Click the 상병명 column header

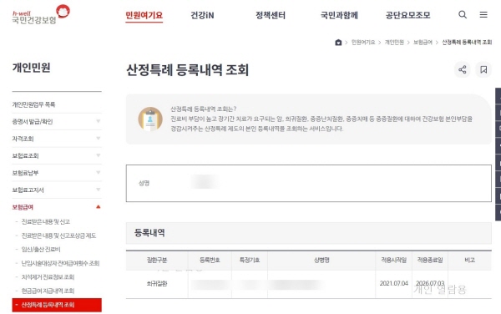[321, 260]
